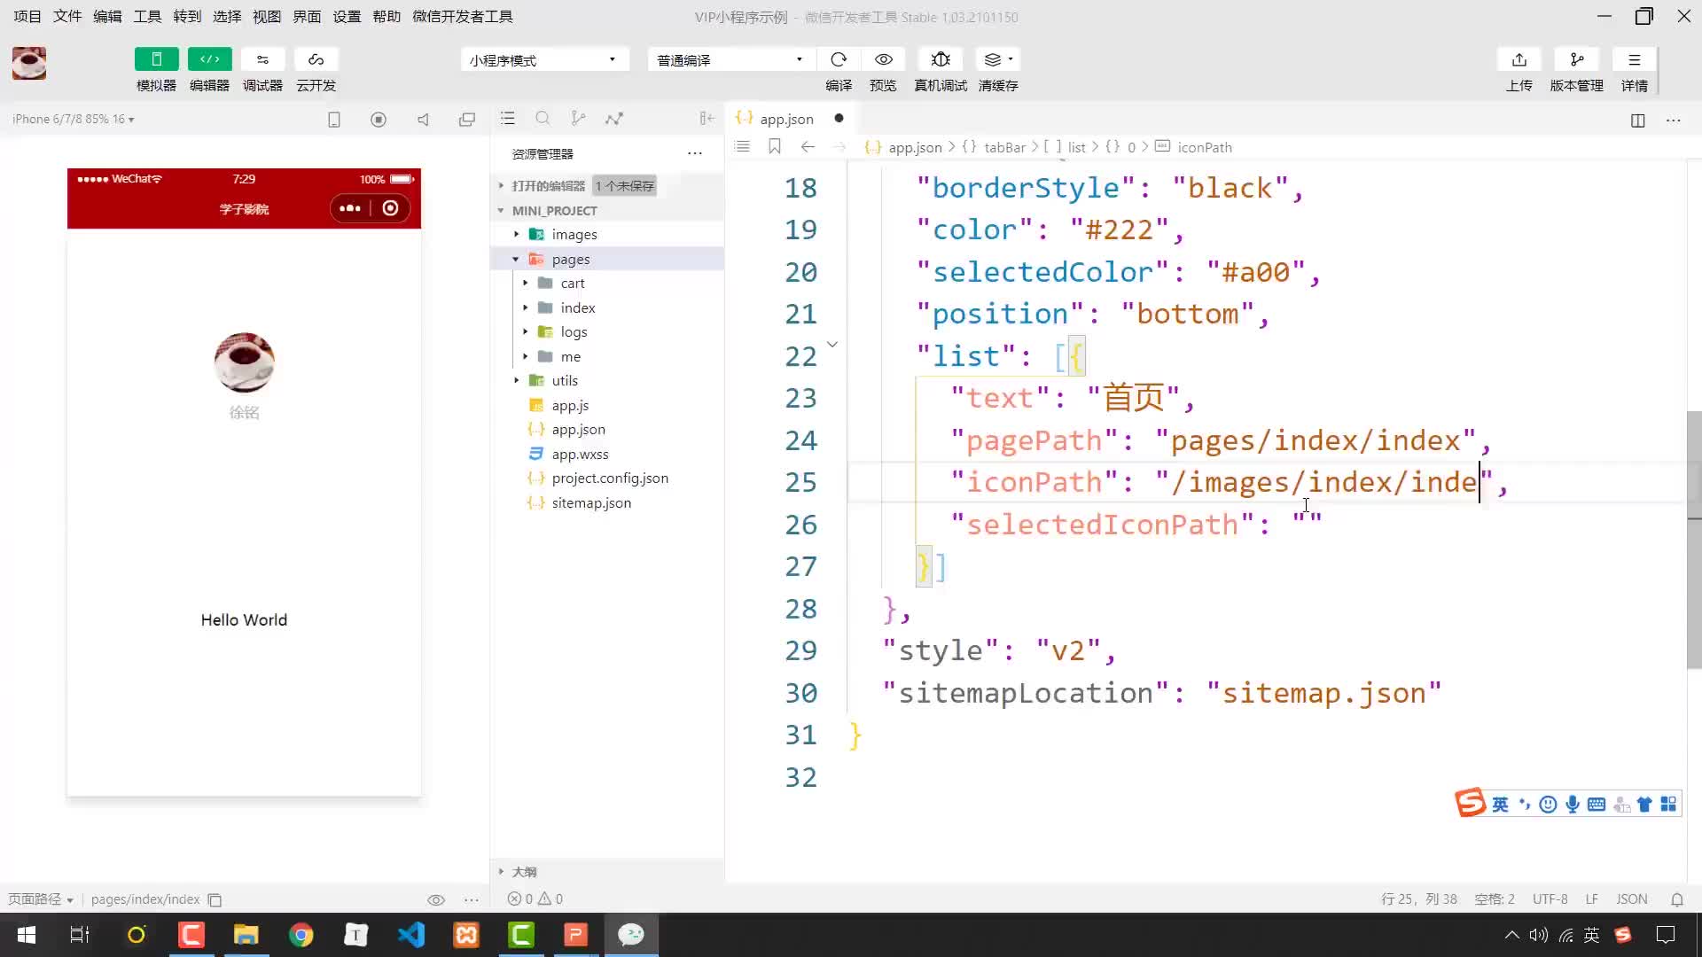Image resolution: width=1702 pixels, height=957 pixels.
Task: Select the code editor toggle icon
Action: coord(209,59)
